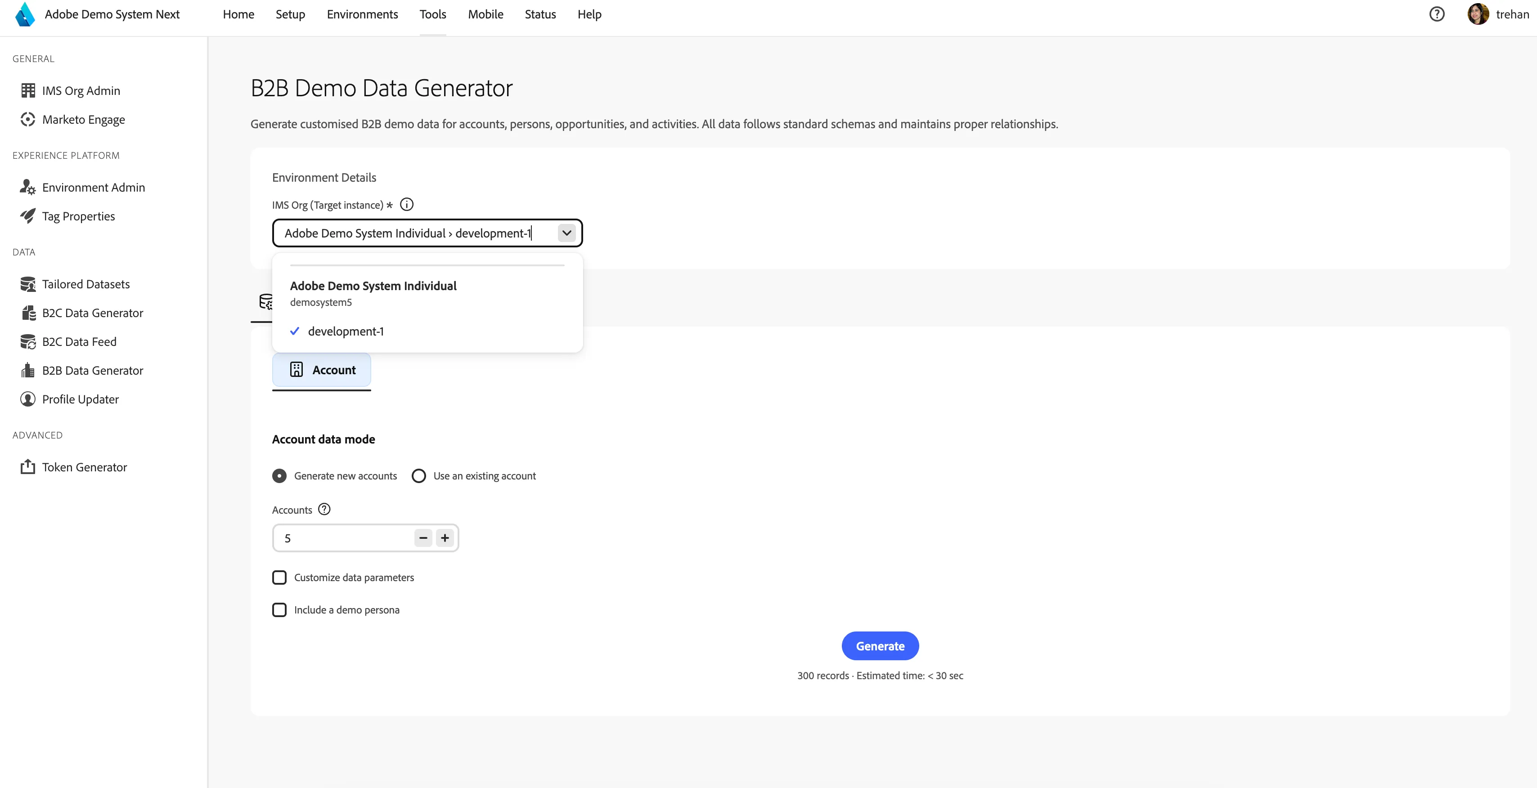Go to Environments in top navigation
1537x788 pixels.
[362, 14]
